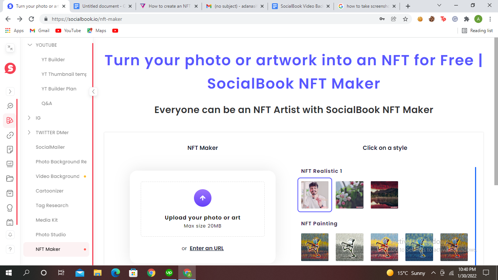Bookmark this page with the star icon
This screenshot has width=498, height=280.
(x=405, y=19)
